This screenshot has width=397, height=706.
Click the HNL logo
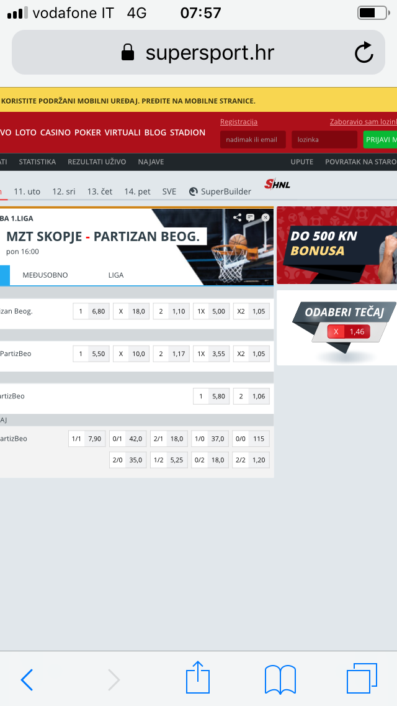coord(277,184)
